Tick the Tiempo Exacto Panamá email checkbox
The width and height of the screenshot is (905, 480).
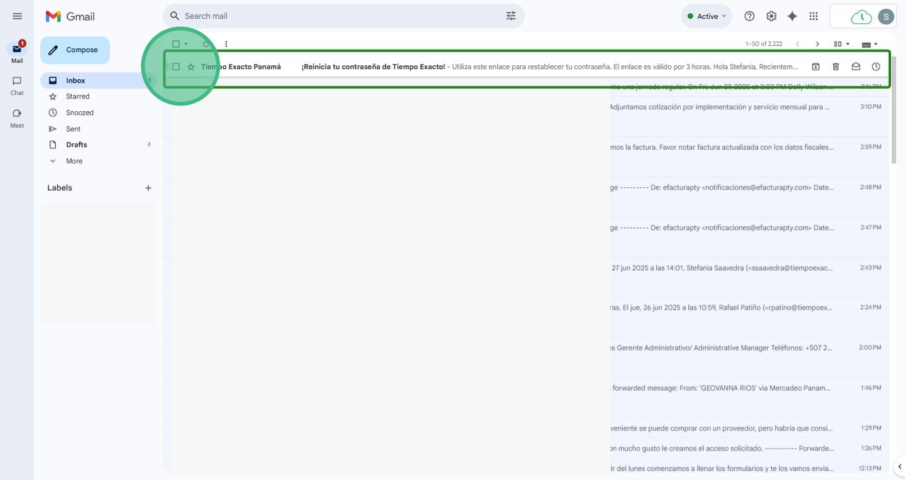[176, 67]
